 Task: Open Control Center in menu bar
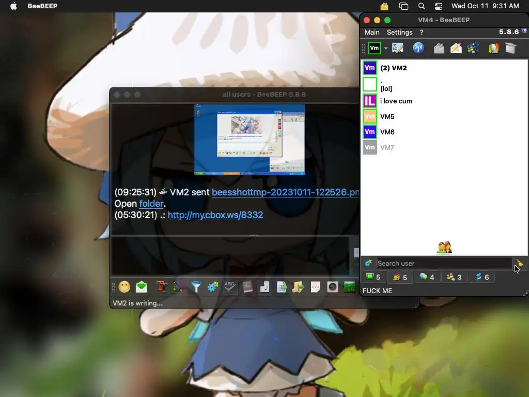(439, 6)
